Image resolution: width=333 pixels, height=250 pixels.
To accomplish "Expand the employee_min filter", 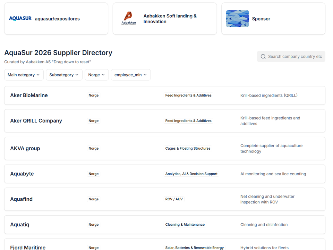I will [131, 75].
